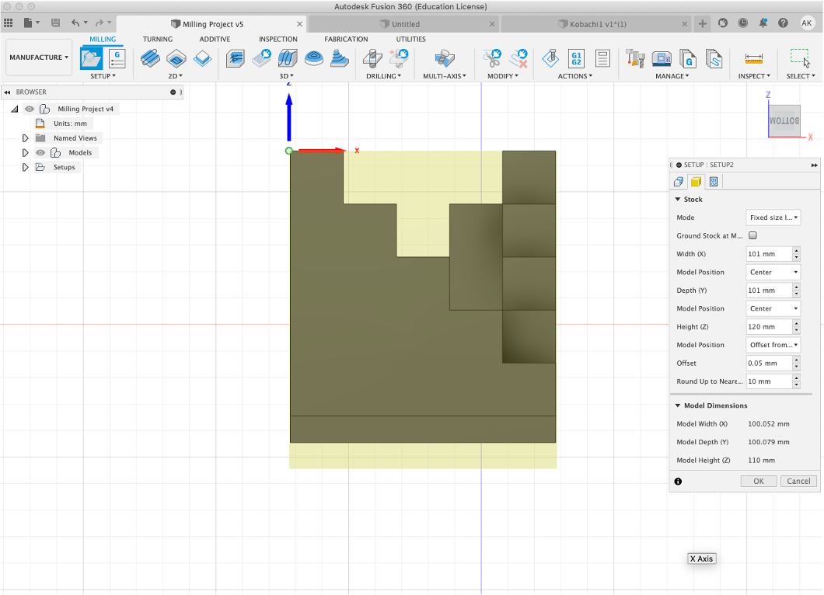Click the New Setup icon in toolbar
Screen dimensions: 824x595
(x=92, y=58)
